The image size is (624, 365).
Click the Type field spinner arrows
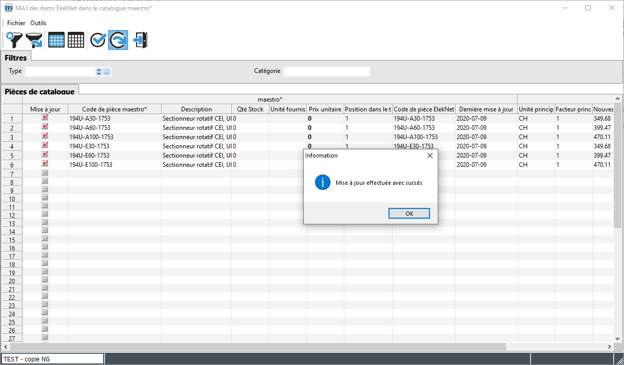(99, 71)
